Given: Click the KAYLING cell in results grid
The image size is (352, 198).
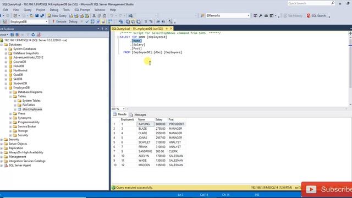Looking at the screenshot, I should 145,124.
